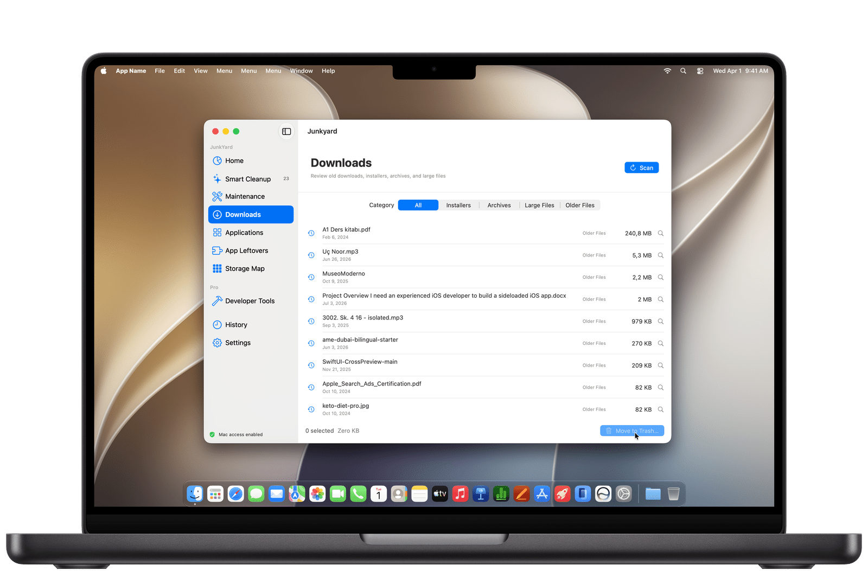Toggle the sidebar visibility icon

click(286, 131)
